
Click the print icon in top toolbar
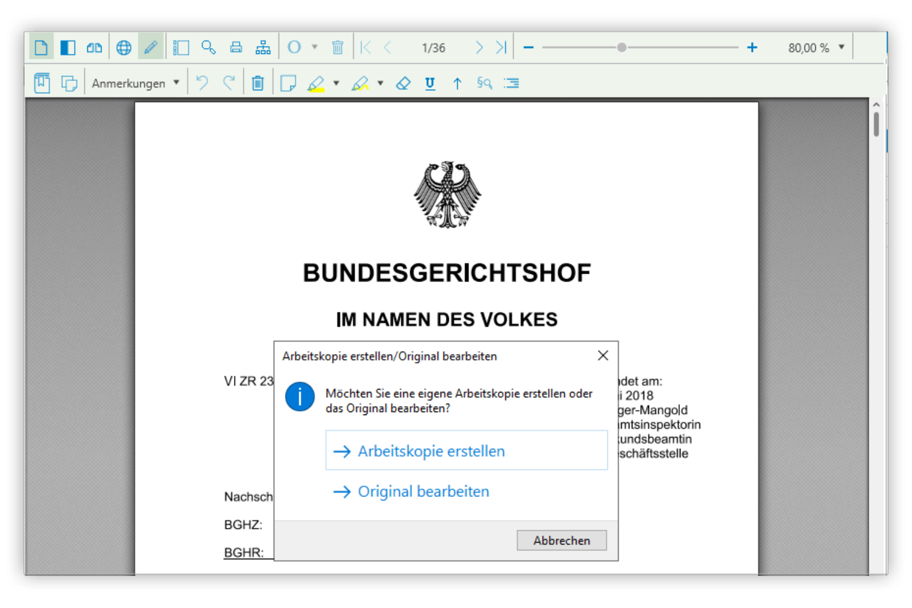tap(236, 47)
